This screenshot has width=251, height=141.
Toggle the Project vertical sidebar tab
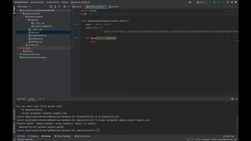tap(14, 10)
